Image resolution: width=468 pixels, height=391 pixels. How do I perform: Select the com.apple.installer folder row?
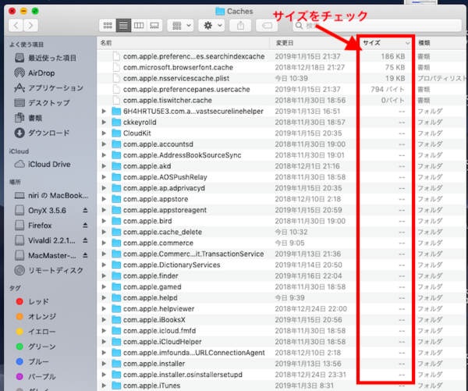coord(281,364)
